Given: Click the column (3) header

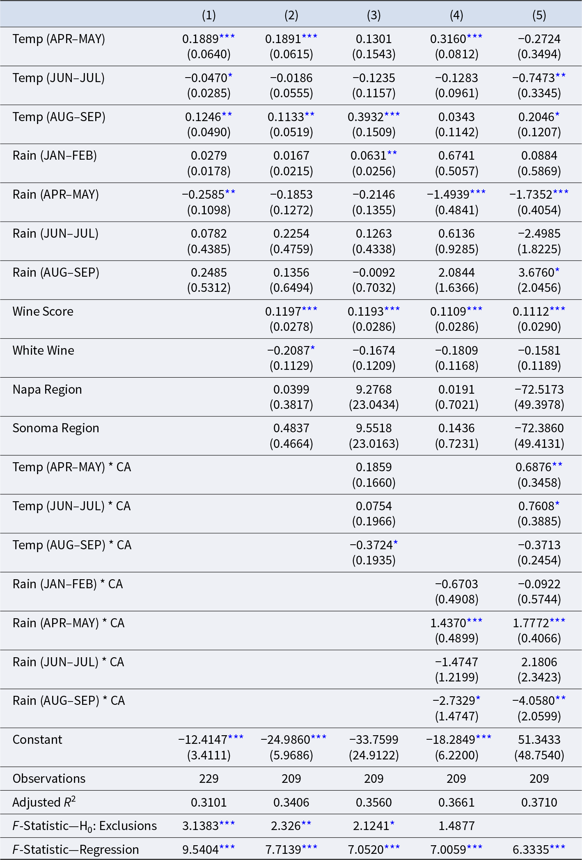Looking at the screenshot, I should pos(374,15).
